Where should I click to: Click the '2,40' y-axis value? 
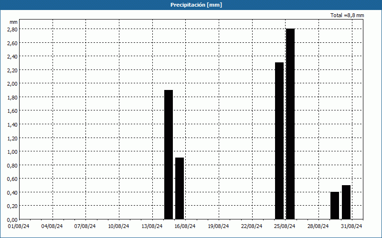tap(12, 57)
